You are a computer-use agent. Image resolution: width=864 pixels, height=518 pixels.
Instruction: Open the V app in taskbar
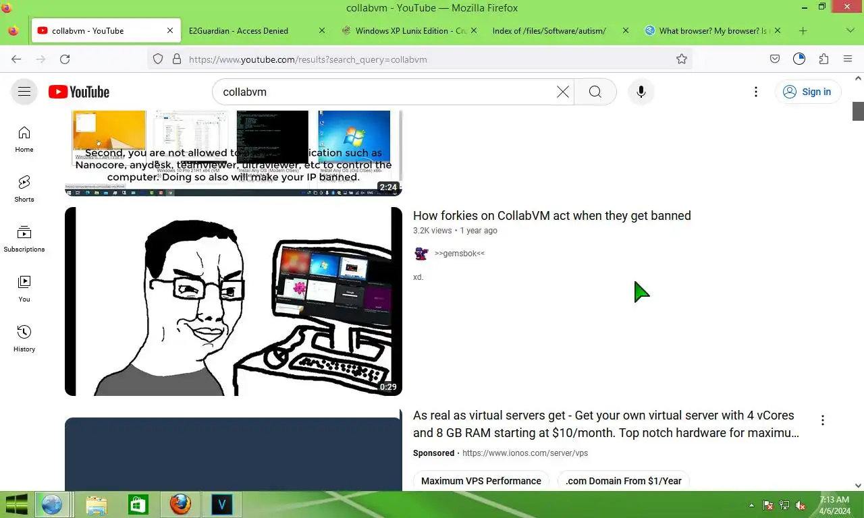(221, 505)
